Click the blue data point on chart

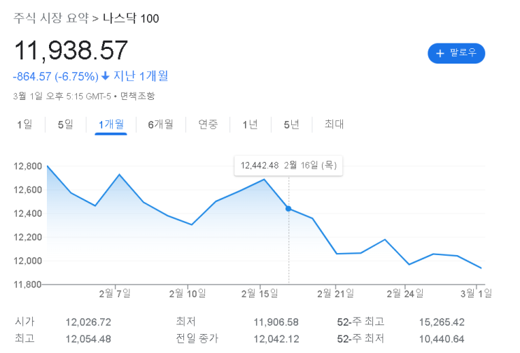click(x=289, y=208)
